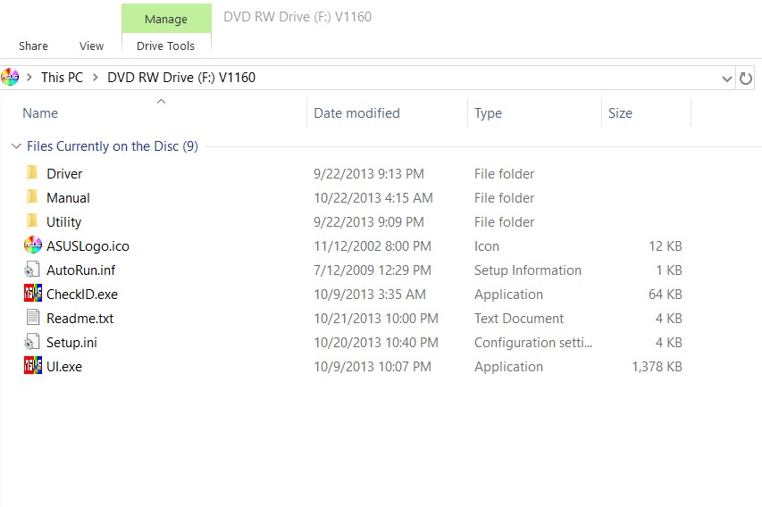
Task: Click the ASUS disc icon in address bar
Action: pos(10,78)
